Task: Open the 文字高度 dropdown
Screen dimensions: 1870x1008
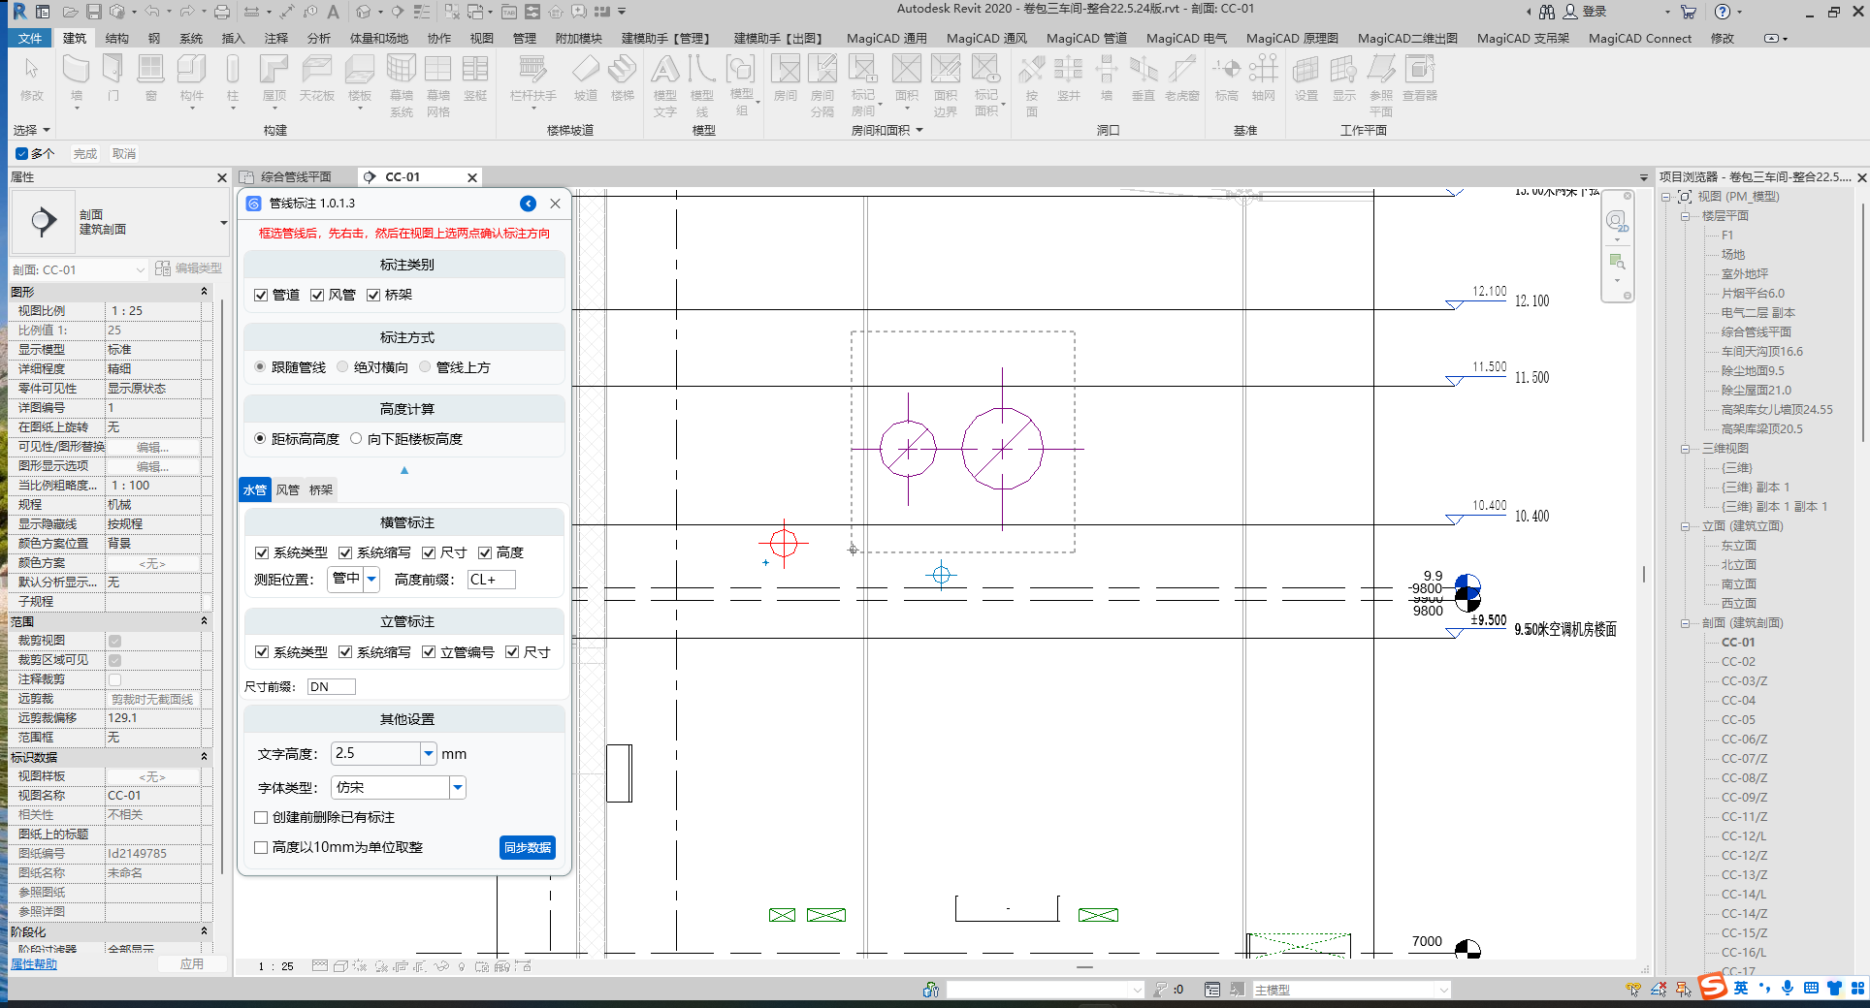Action: coord(428,754)
